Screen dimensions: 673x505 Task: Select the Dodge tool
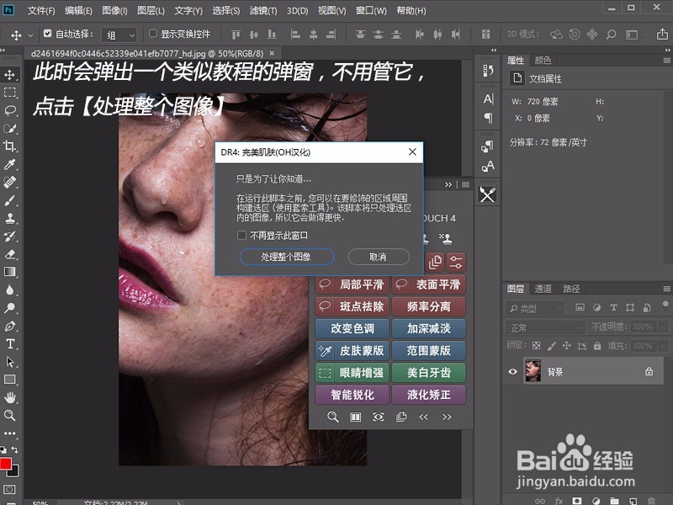[9, 308]
